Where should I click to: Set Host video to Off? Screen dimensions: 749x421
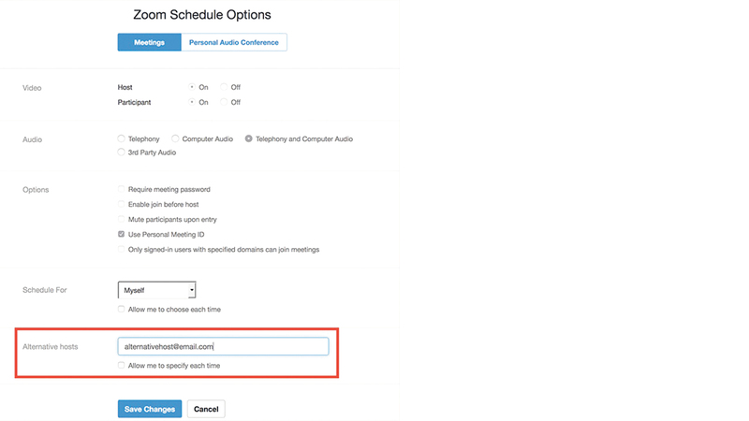point(224,87)
